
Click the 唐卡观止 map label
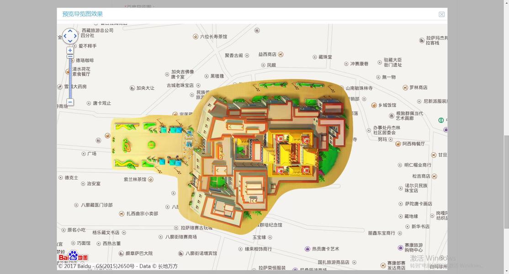102,103
